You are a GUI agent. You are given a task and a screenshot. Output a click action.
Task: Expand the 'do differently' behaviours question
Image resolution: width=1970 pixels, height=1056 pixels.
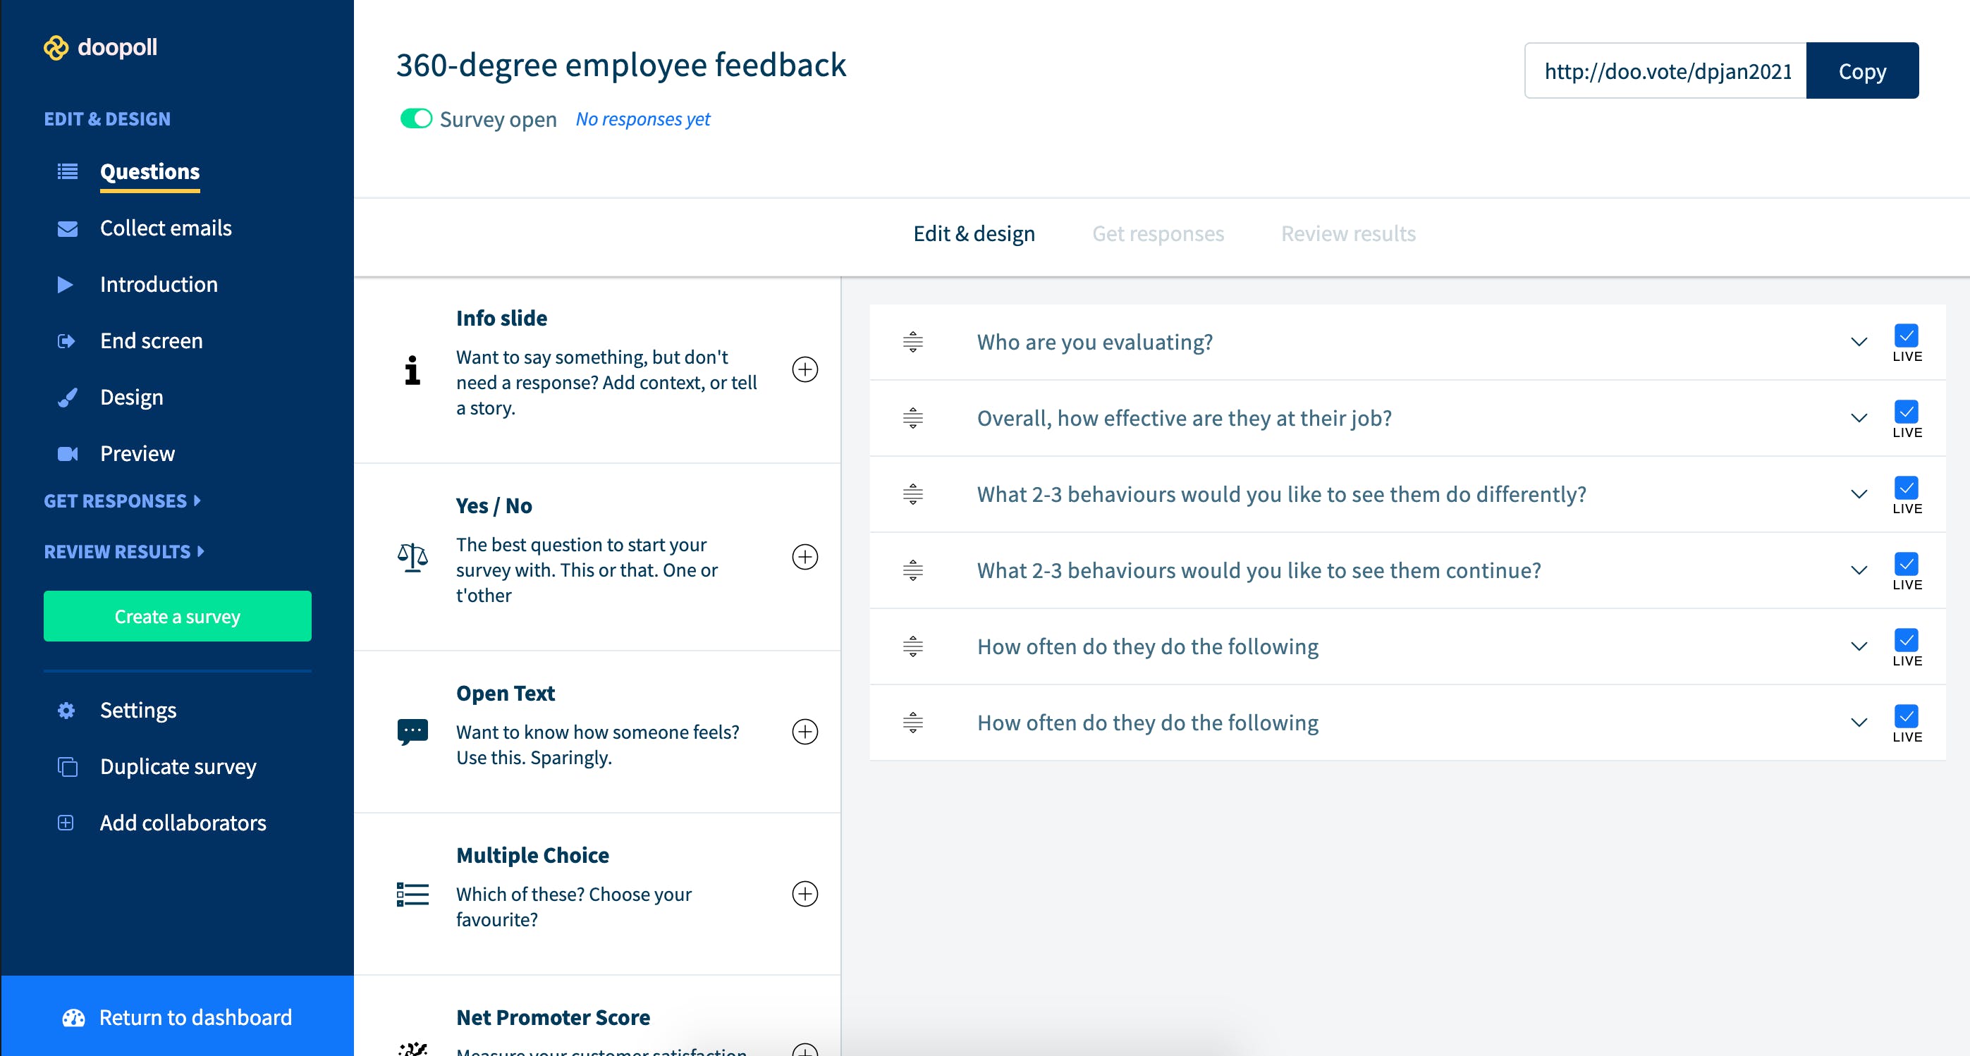1859,494
